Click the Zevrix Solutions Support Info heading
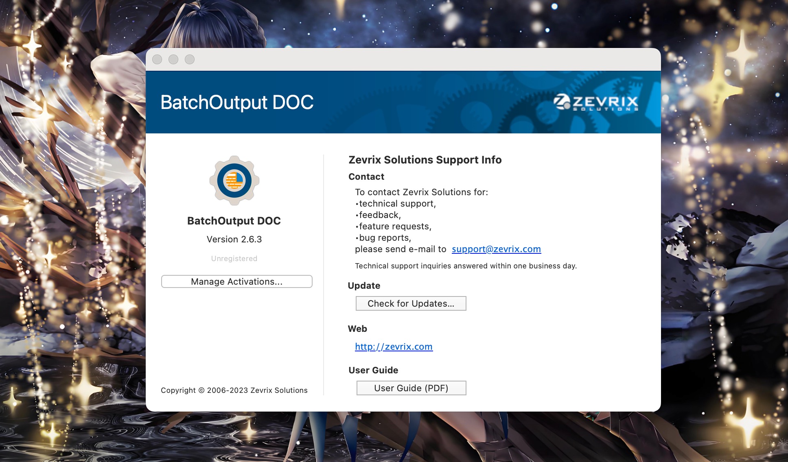Viewport: 788px width, 462px height. 425,160
